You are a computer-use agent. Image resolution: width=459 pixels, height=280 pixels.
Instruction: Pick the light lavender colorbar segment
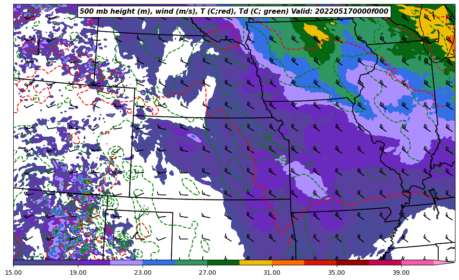coord(126,263)
